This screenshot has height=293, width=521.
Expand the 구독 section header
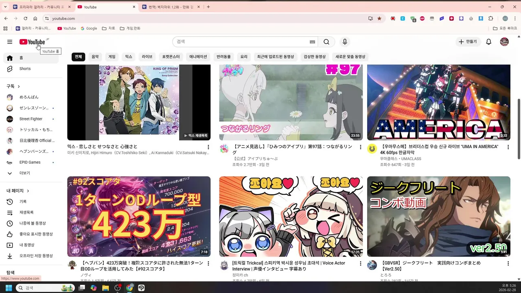(13, 86)
